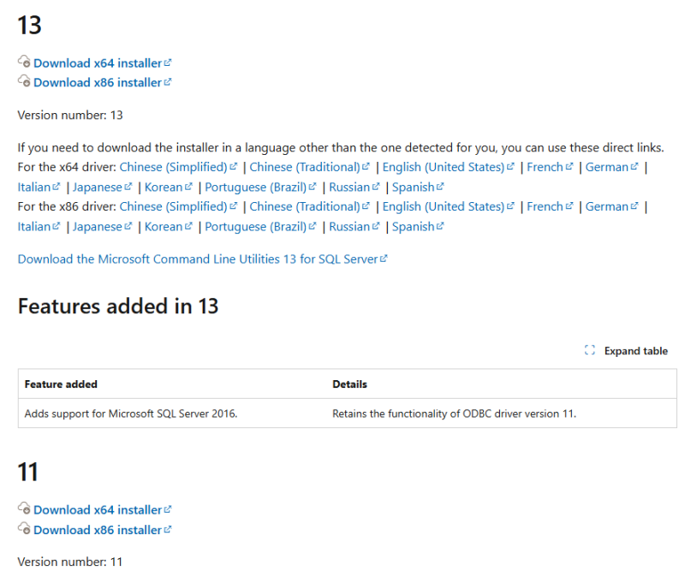Viewport: 685px width, 583px height.
Task: Open Download x64 installer link under 11
Action: (x=97, y=509)
